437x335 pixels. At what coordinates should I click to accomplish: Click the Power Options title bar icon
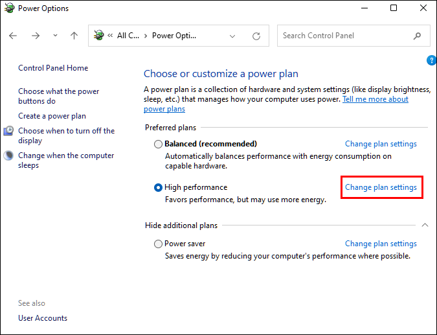point(8,8)
